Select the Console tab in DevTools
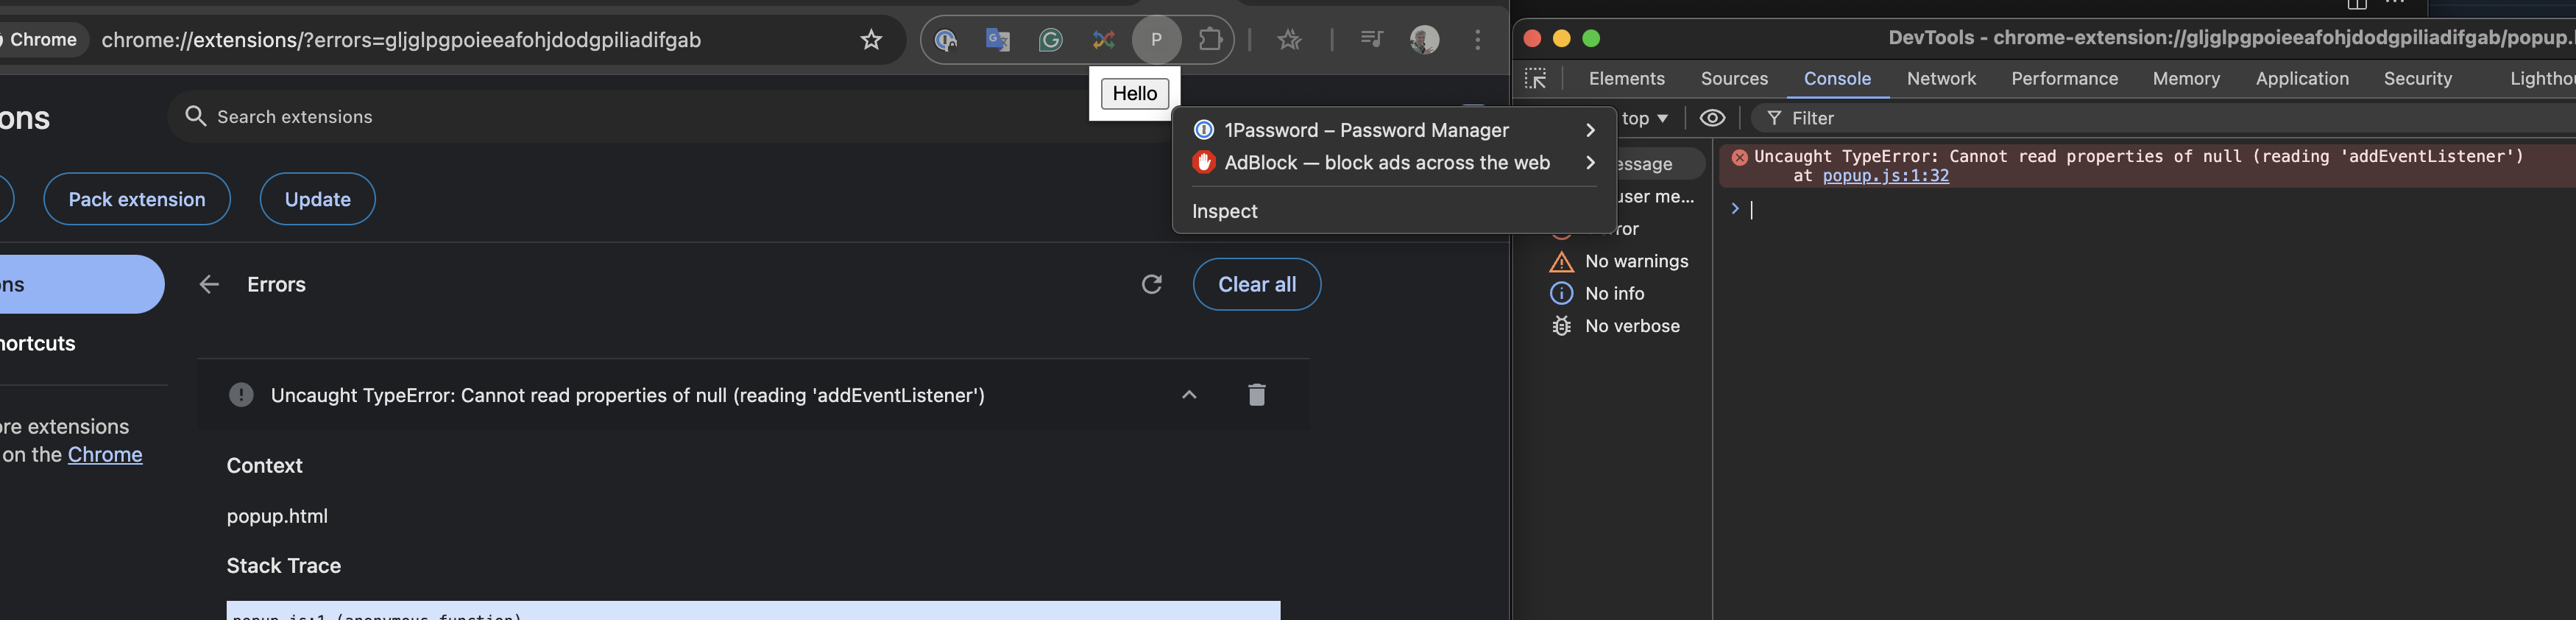 (1837, 79)
